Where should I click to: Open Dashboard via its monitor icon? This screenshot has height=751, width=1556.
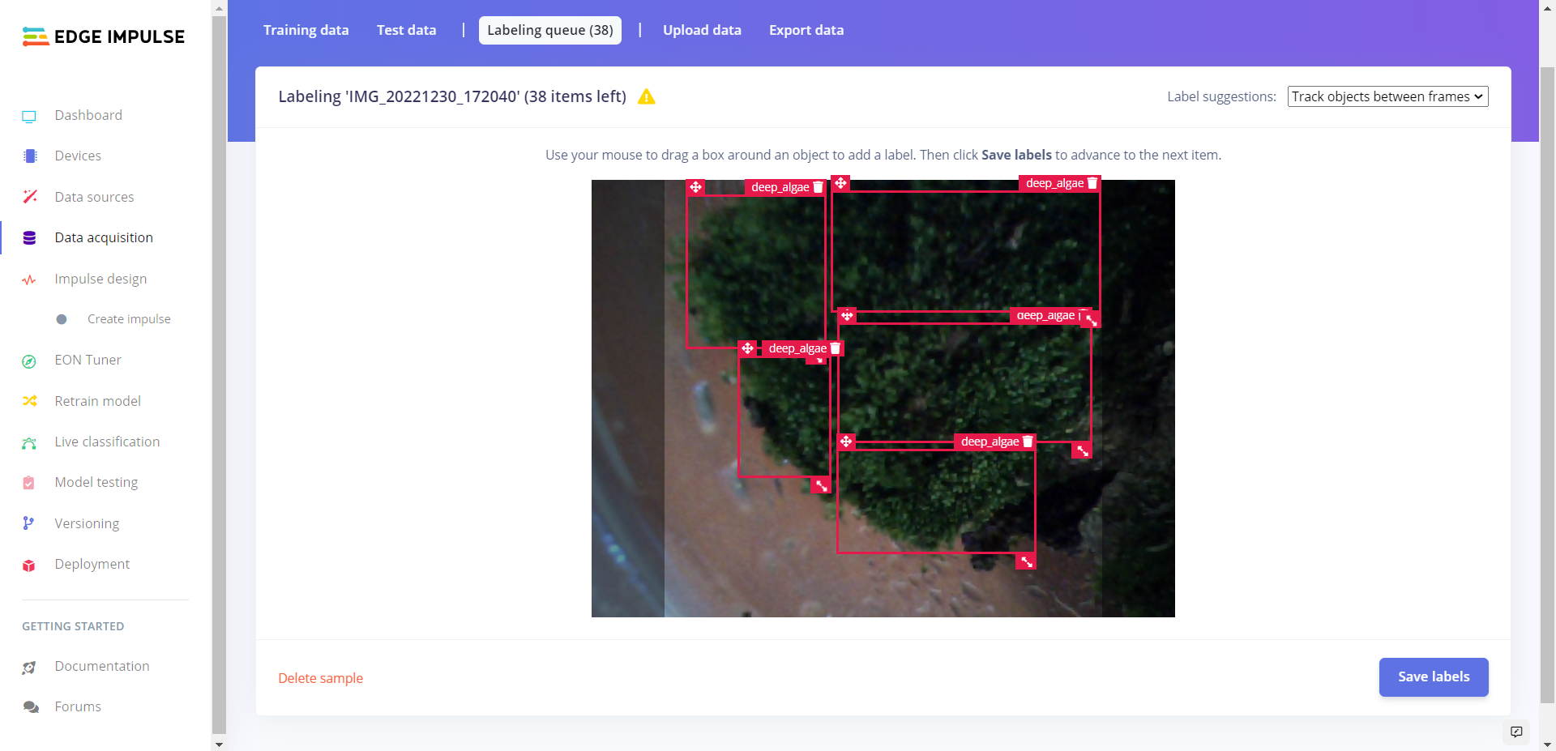[x=29, y=116]
